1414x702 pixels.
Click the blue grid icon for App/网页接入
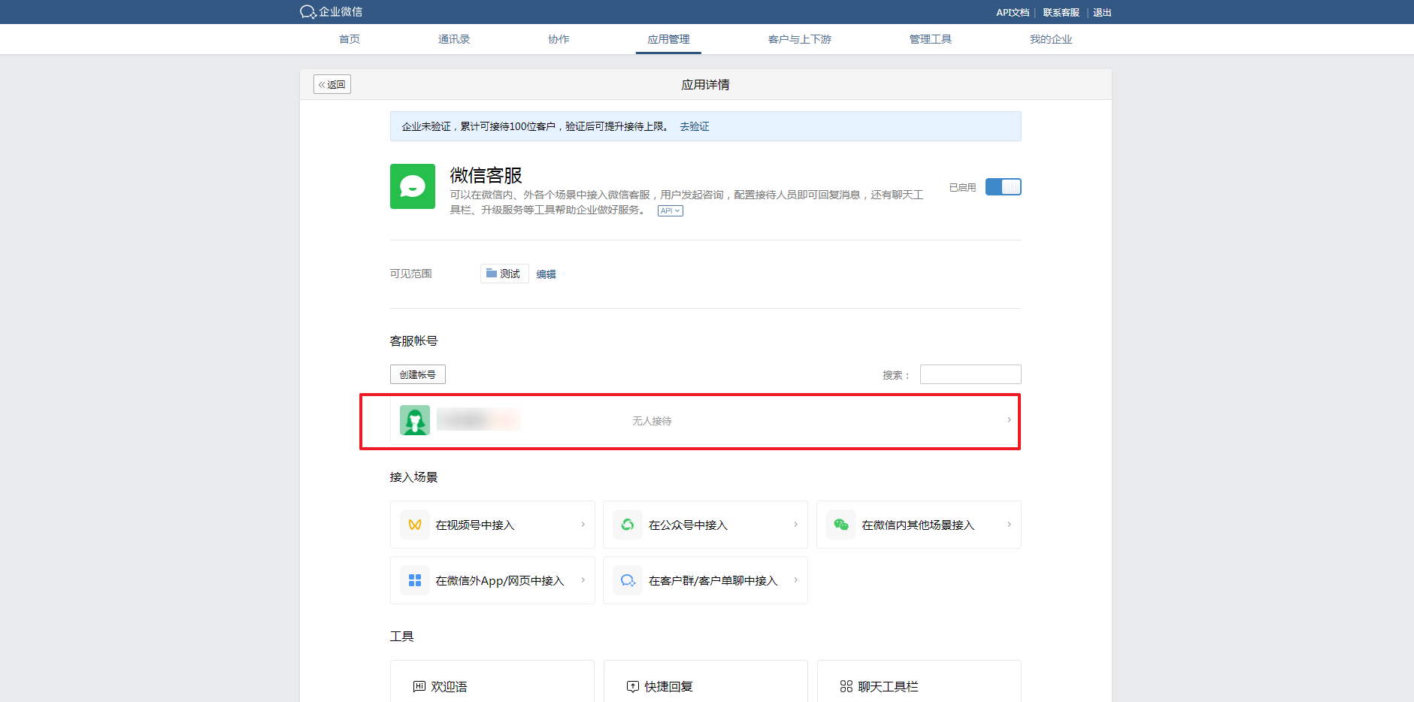tap(414, 580)
